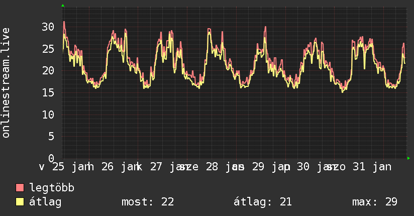
Task: Click the 'max: 29' value
Action: tap(375, 202)
